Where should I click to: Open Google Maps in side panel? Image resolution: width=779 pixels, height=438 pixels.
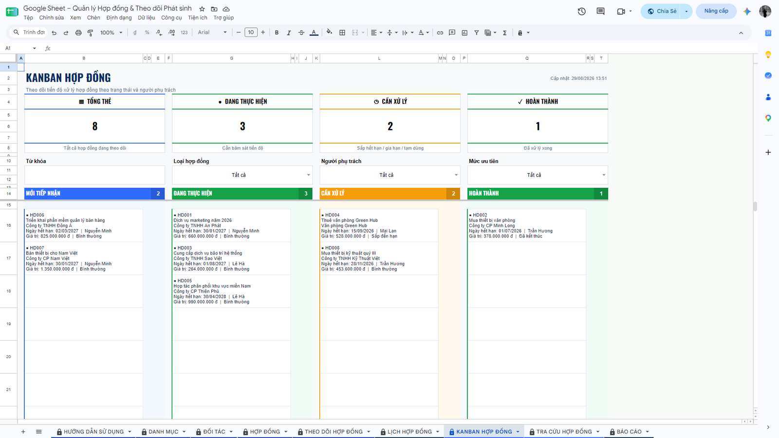point(768,118)
